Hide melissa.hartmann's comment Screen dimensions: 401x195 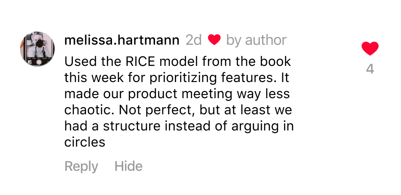coord(128,166)
